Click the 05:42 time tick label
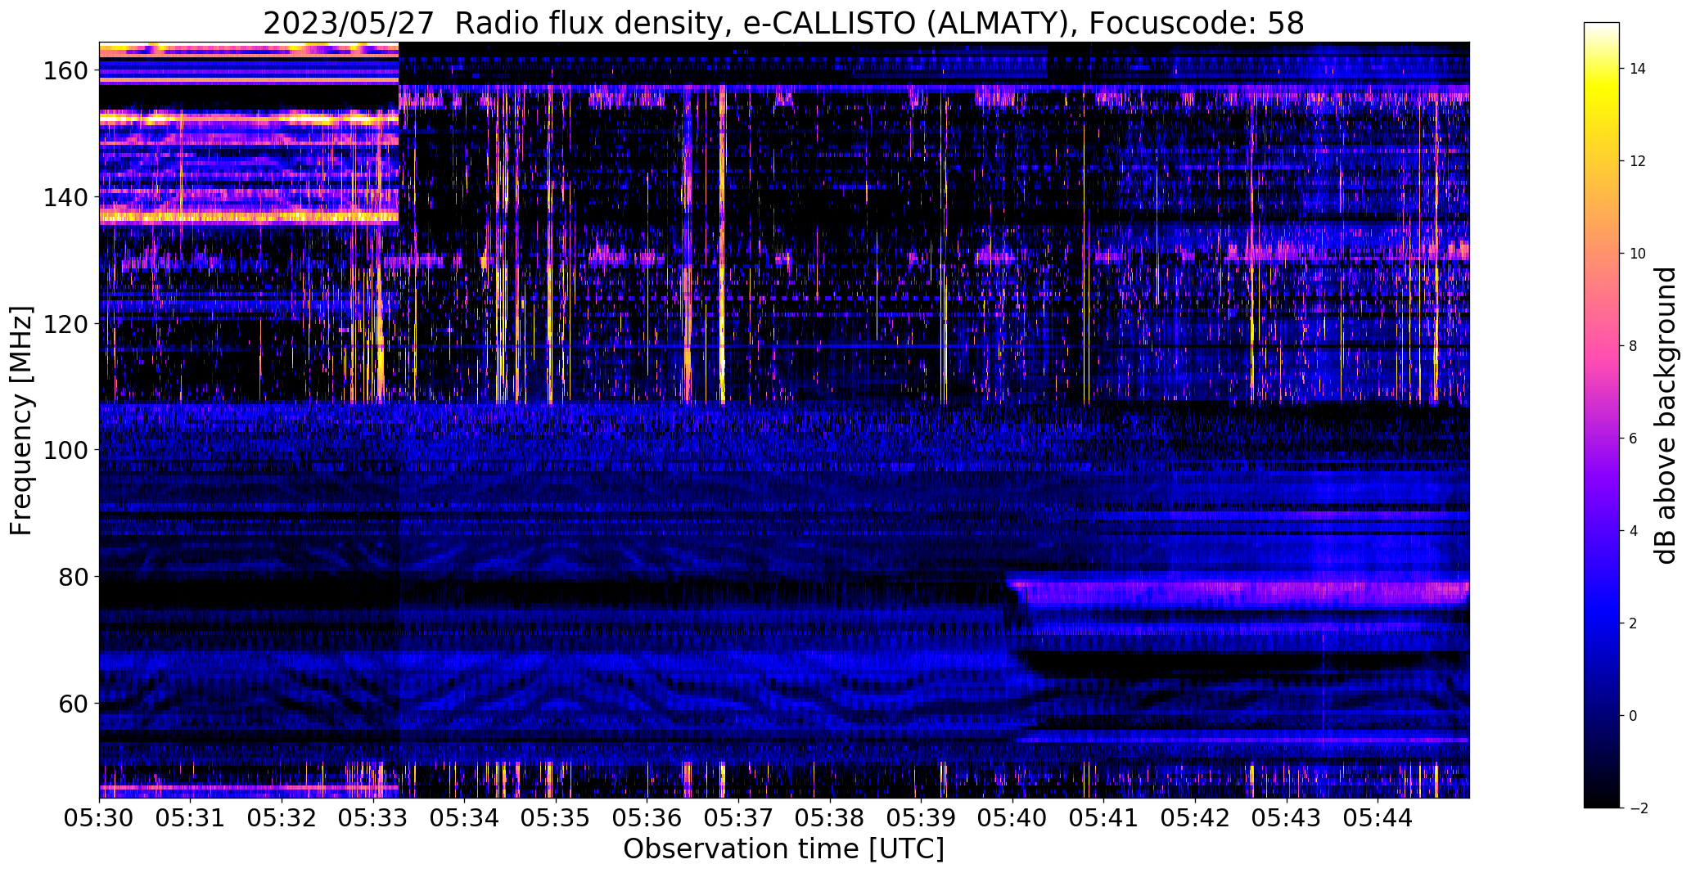The width and height of the screenshot is (1691, 873). click(1195, 817)
